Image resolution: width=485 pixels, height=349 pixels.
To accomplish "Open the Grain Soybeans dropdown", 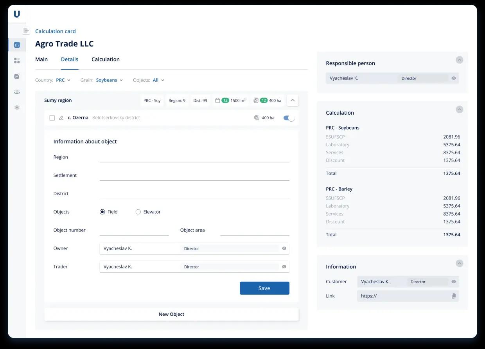I will (110, 80).
